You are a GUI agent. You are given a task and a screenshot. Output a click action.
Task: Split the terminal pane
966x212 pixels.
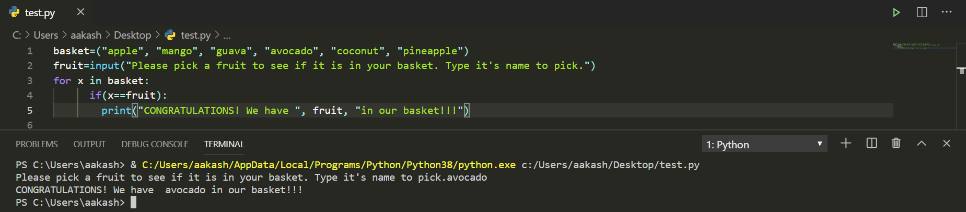pyautogui.click(x=871, y=144)
